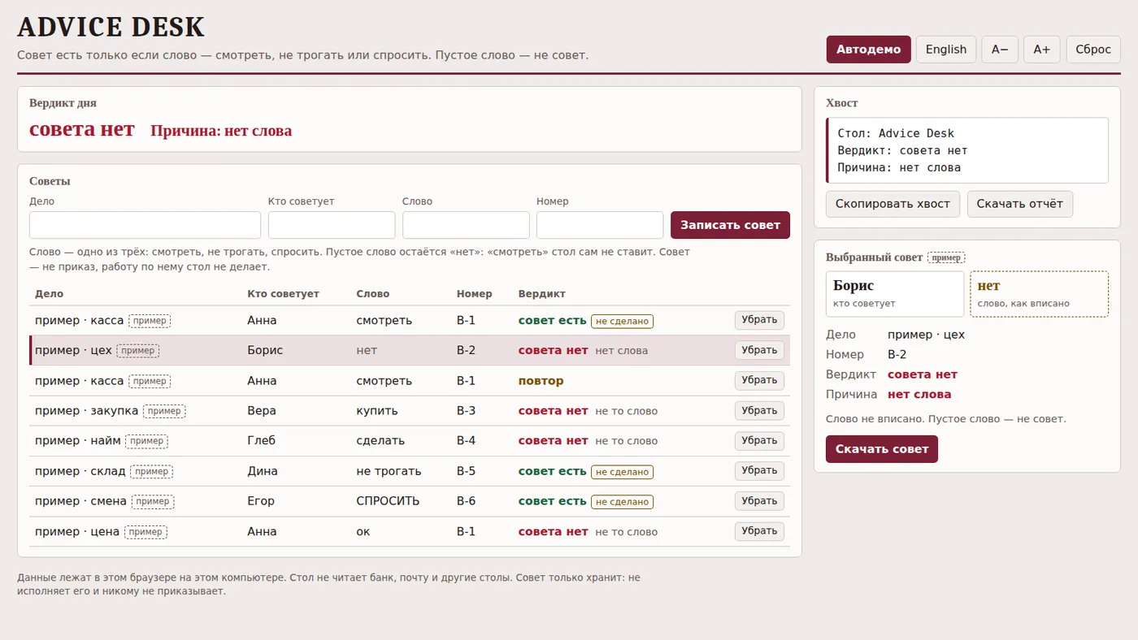Click the не сделано badge in B-5 row
Viewport: 1138px width, 640px height.
pos(622,472)
